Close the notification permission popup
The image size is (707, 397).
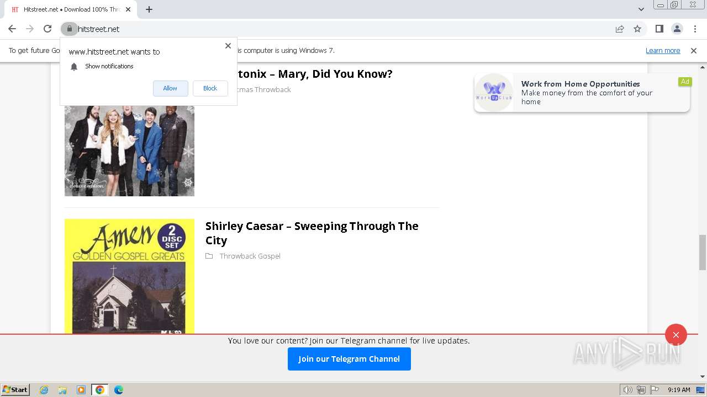click(228, 46)
